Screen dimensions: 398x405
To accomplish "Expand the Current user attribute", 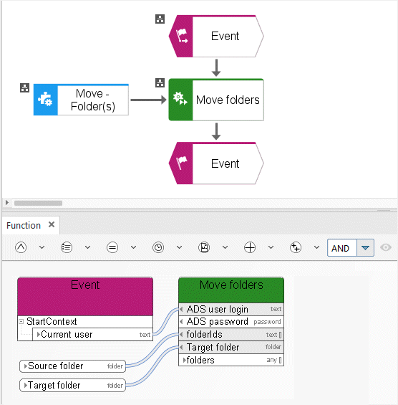I will pos(39,335).
